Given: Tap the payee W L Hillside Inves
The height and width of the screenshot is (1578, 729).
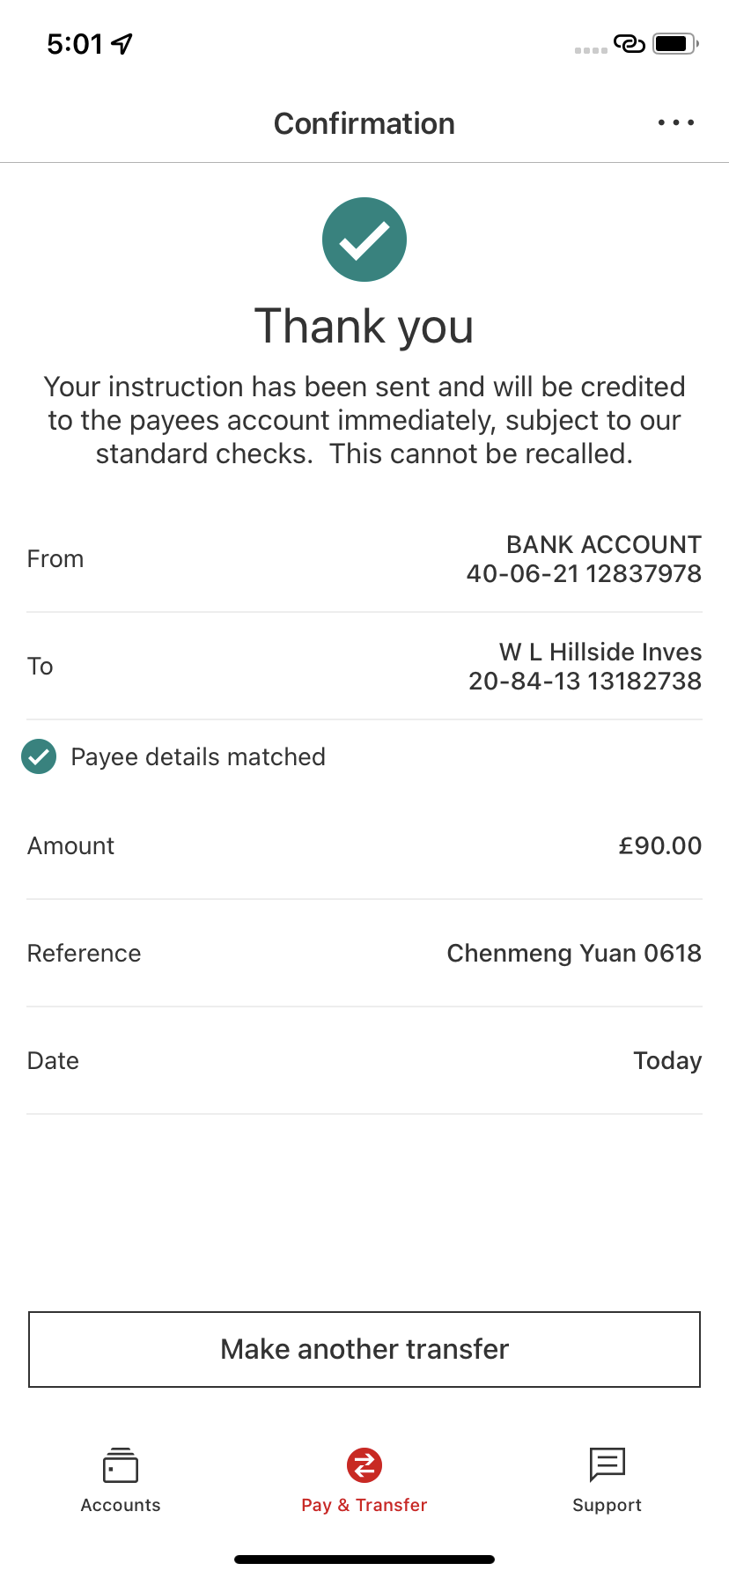Looking at the screenshot, I should click(600, 652).
